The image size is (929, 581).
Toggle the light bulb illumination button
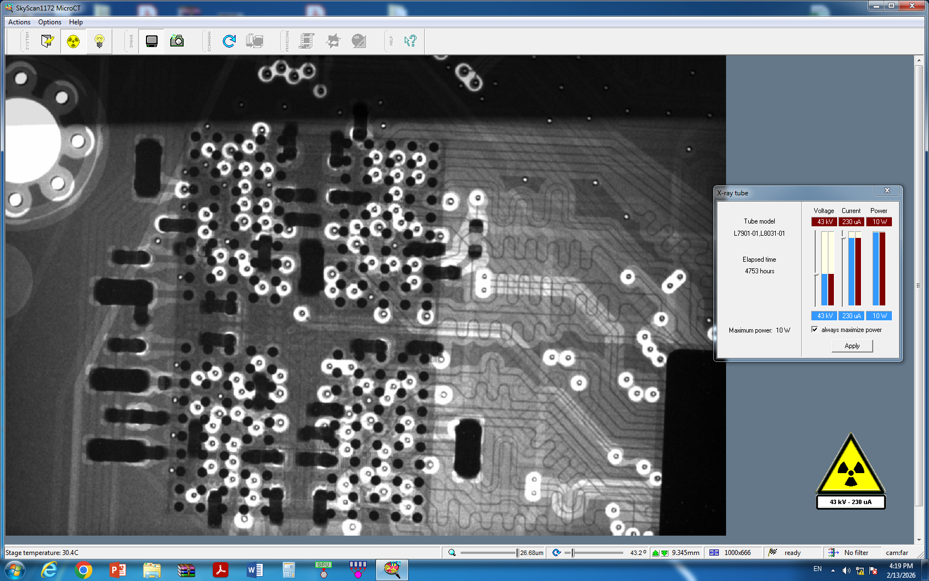coord(100,41)
